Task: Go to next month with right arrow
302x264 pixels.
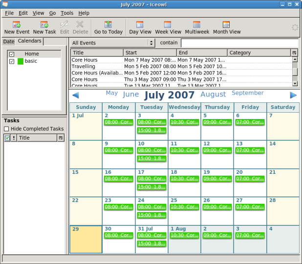Action: point(293,95)
